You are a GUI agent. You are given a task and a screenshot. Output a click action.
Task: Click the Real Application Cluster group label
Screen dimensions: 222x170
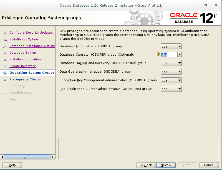tap(106, 89)
